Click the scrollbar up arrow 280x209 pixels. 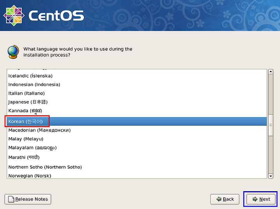[271, 72]
